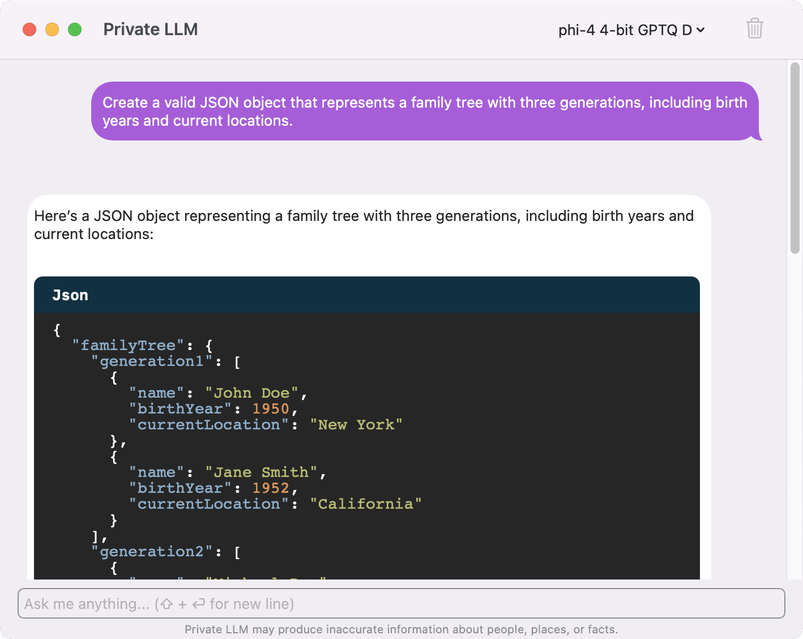The width and height of the screenshot is (803, 639).
Task: Click the disclaimer text at bottom
Action: coord(401,629)
